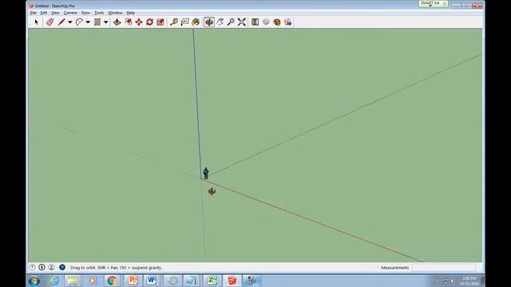Select the standing person figure in model
The height and width of the screenshot is (287, 511).
(206, 173)
